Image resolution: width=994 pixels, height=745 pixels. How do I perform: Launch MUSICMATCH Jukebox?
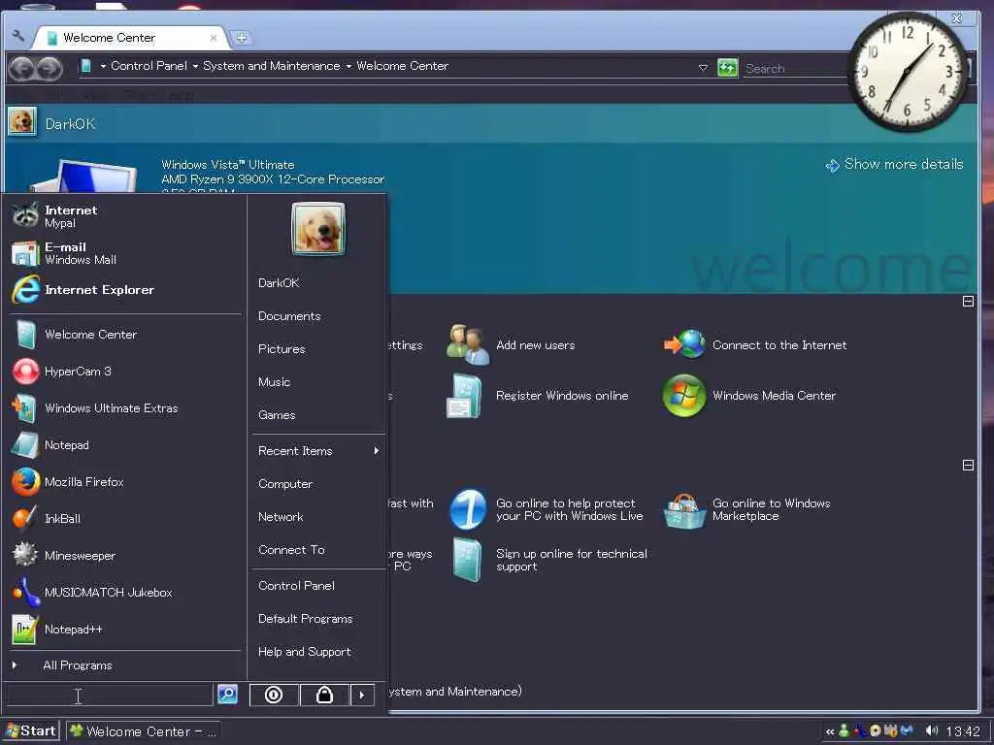tap(92, 593)
